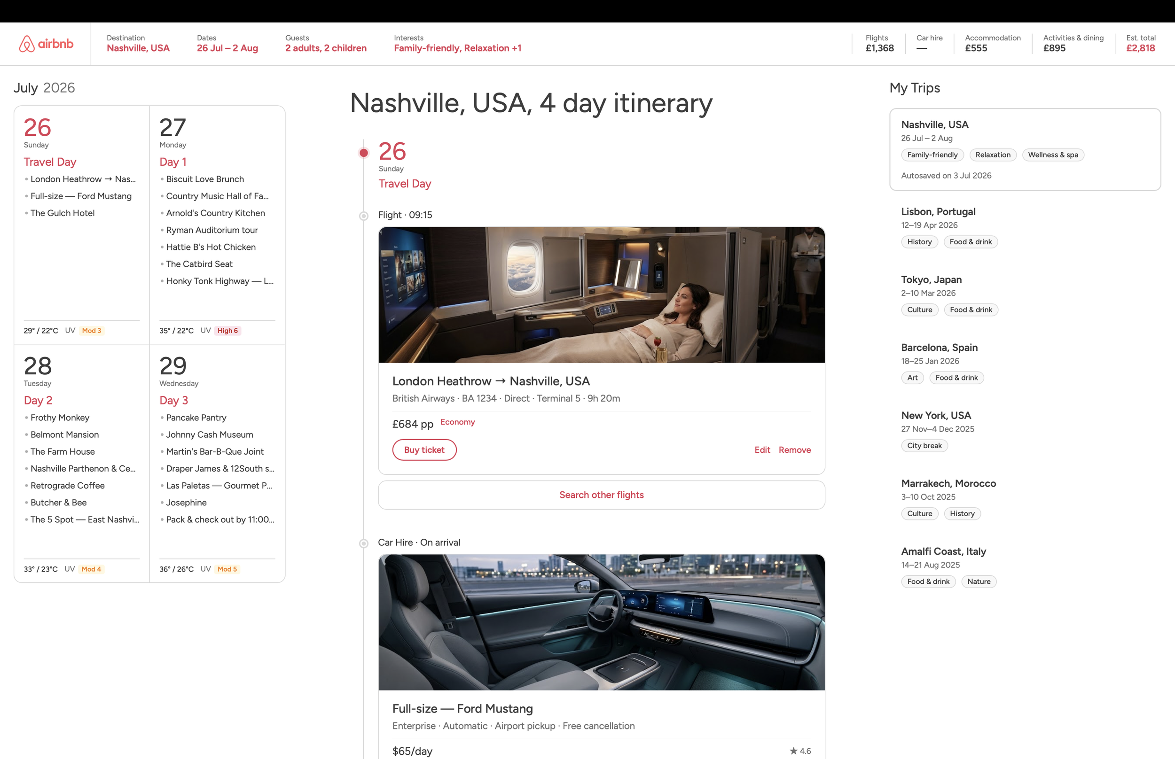Click the Flight 09:15 timeline marker
The width and height of the screenshot is (1175, 759).
(364, 216)
